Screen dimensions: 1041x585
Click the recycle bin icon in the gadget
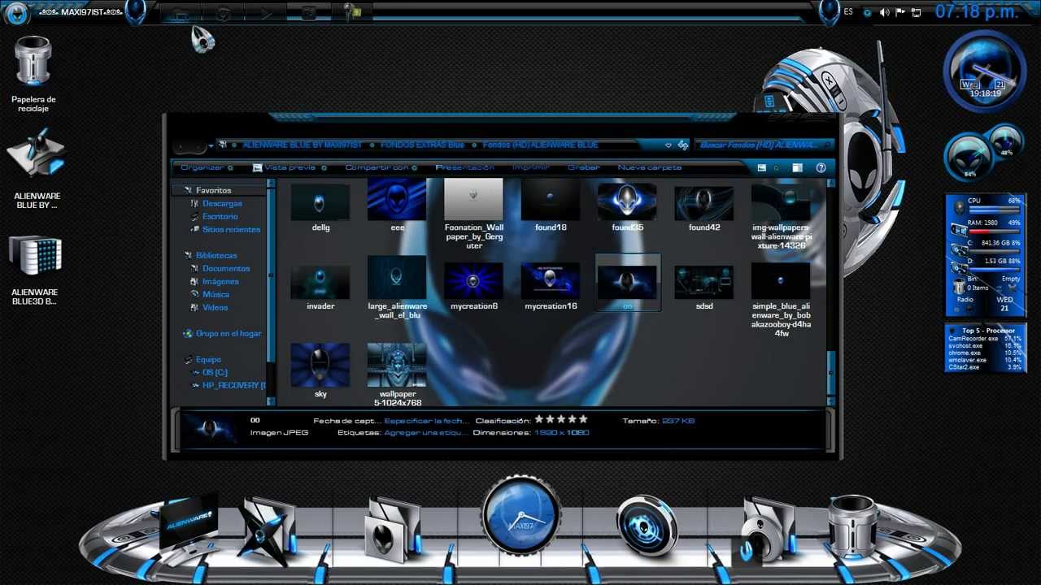960,285
